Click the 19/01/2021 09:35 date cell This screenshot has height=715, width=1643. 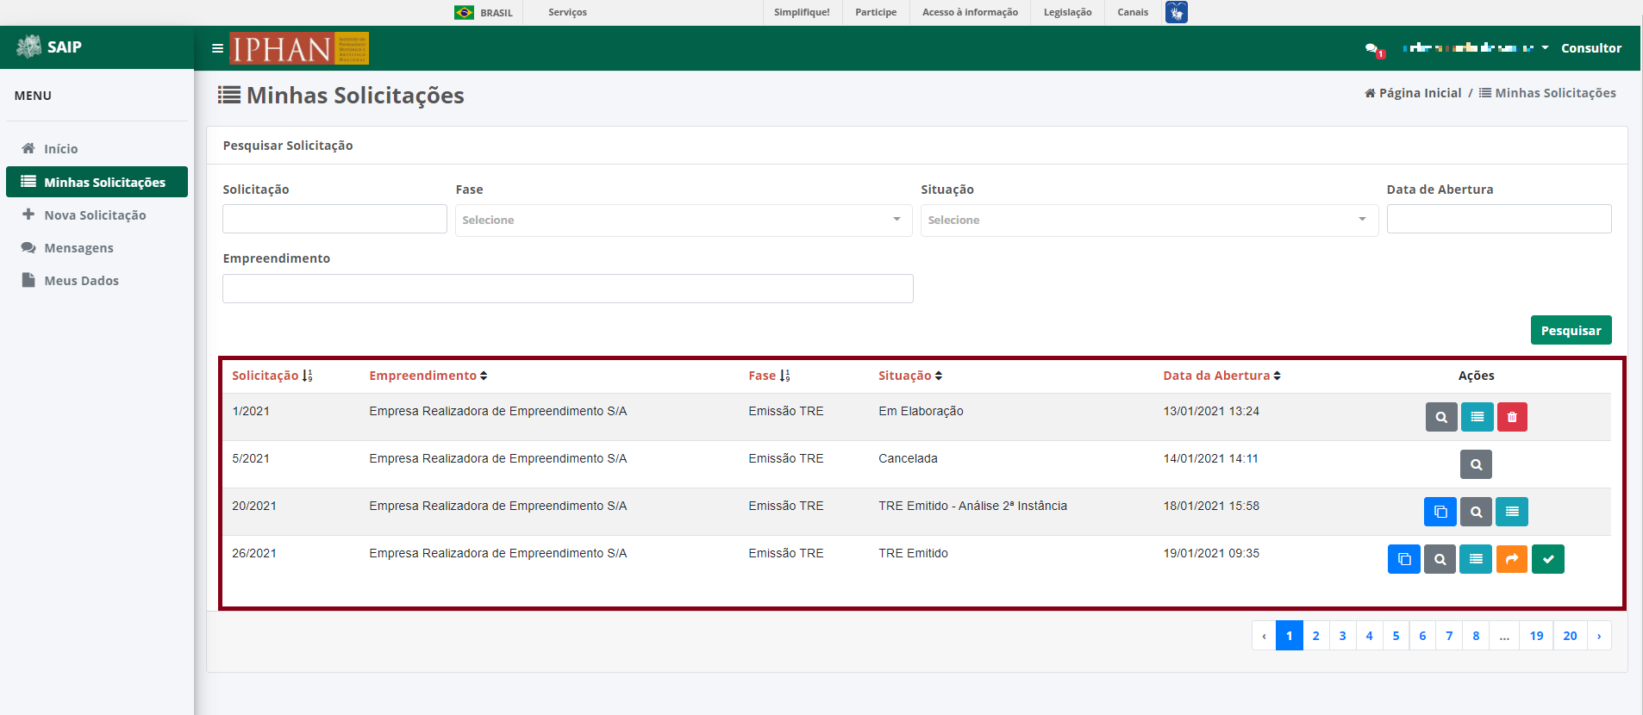click(1211, 553)
